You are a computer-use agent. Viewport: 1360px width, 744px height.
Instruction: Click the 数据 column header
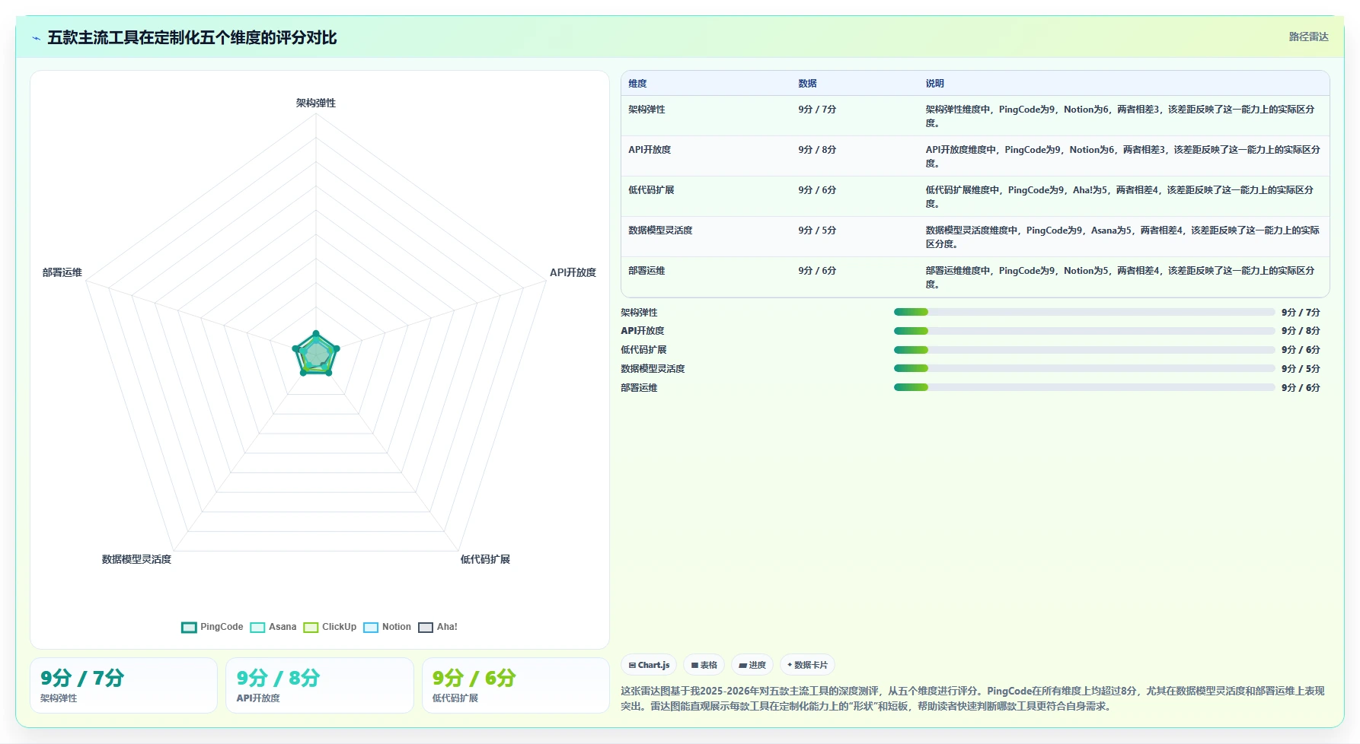(807, 84)
